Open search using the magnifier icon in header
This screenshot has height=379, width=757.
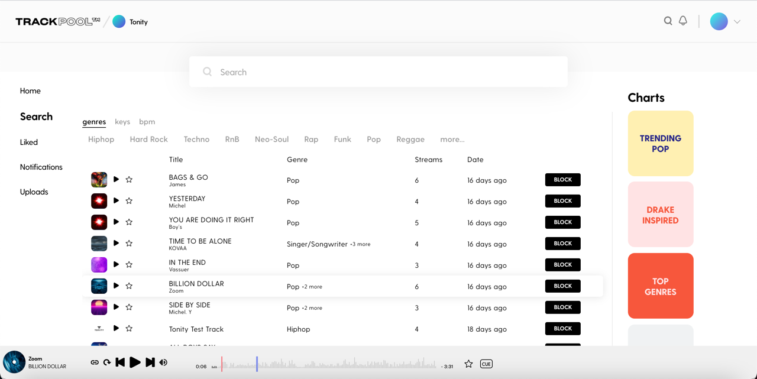(x=668, y=20)
